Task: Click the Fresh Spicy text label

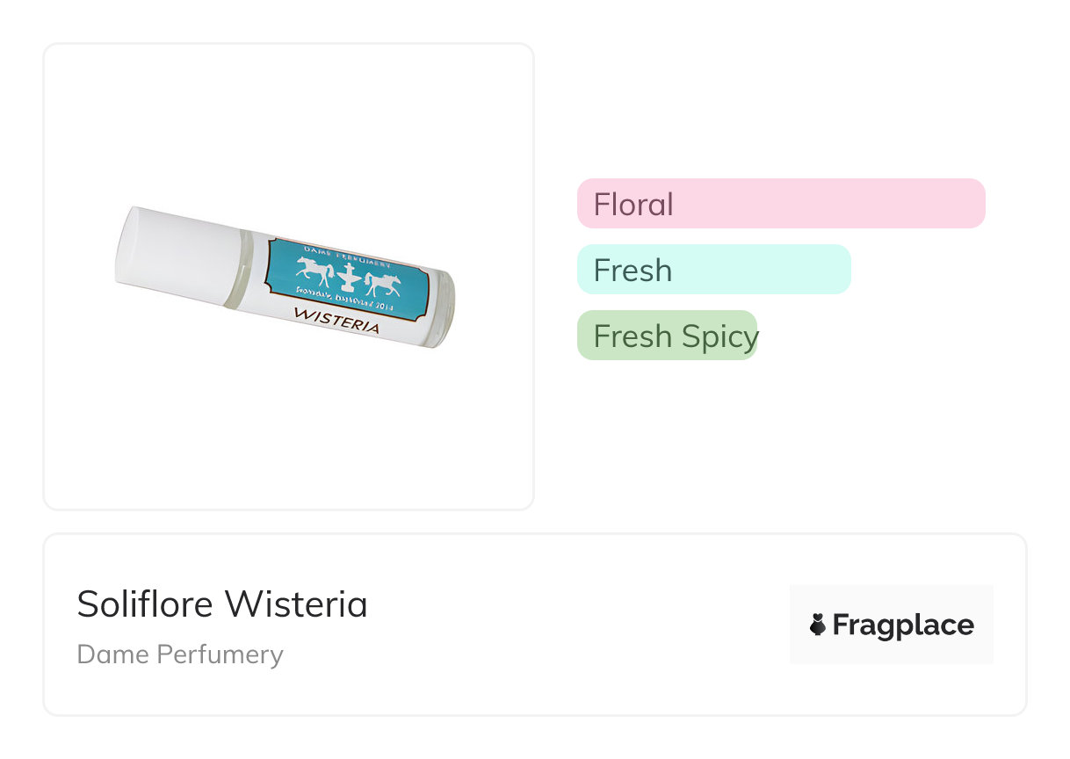Action: tap(676, 336)
